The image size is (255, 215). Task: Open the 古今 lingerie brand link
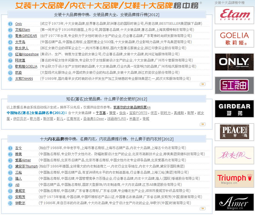pos(18,148)
